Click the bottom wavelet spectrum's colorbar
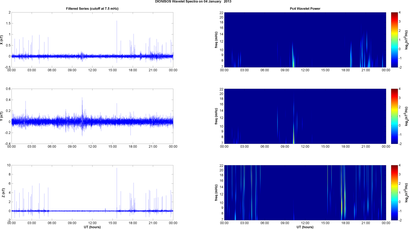 [394, 193]
